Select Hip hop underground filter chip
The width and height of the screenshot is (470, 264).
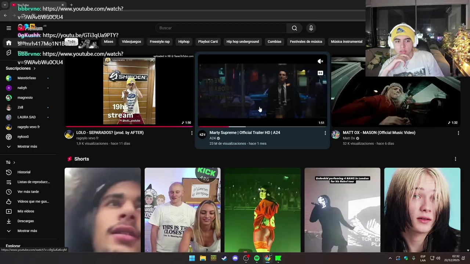(243, 42)
